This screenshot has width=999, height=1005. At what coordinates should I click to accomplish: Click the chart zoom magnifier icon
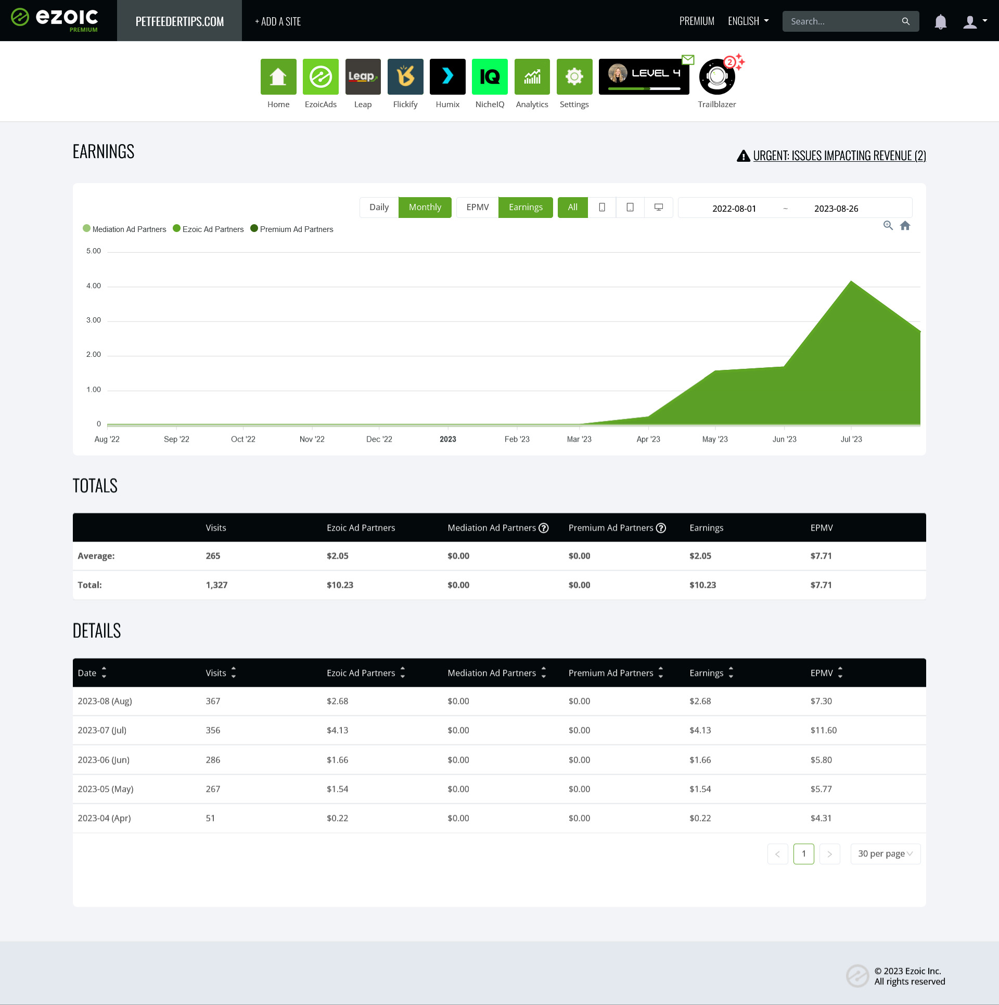(x=888, y=225)
